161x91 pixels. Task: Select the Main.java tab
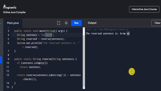[13, 23]
